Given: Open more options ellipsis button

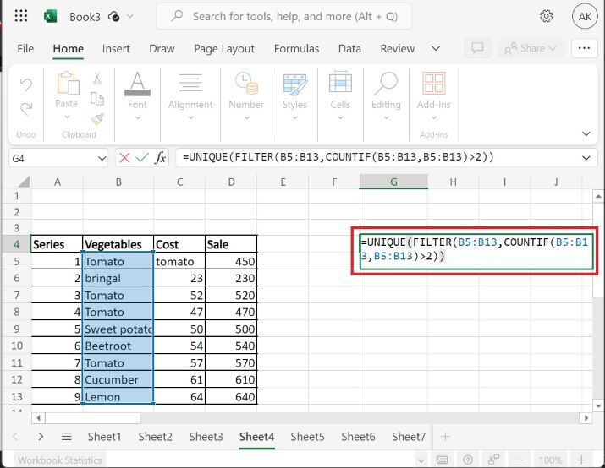Looking at the screenshot, I should click(x=584, y=48).
